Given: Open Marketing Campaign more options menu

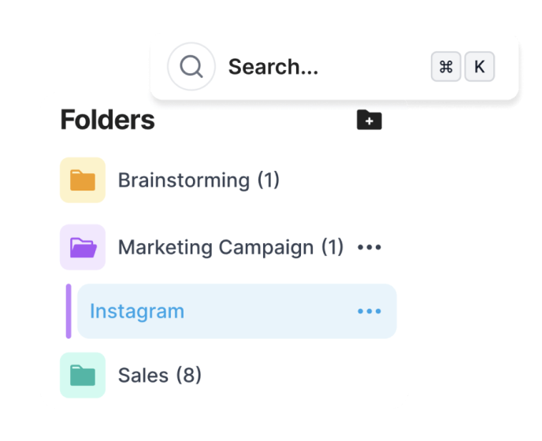Looking at the screenshot, I should click(x=369, y=247).
